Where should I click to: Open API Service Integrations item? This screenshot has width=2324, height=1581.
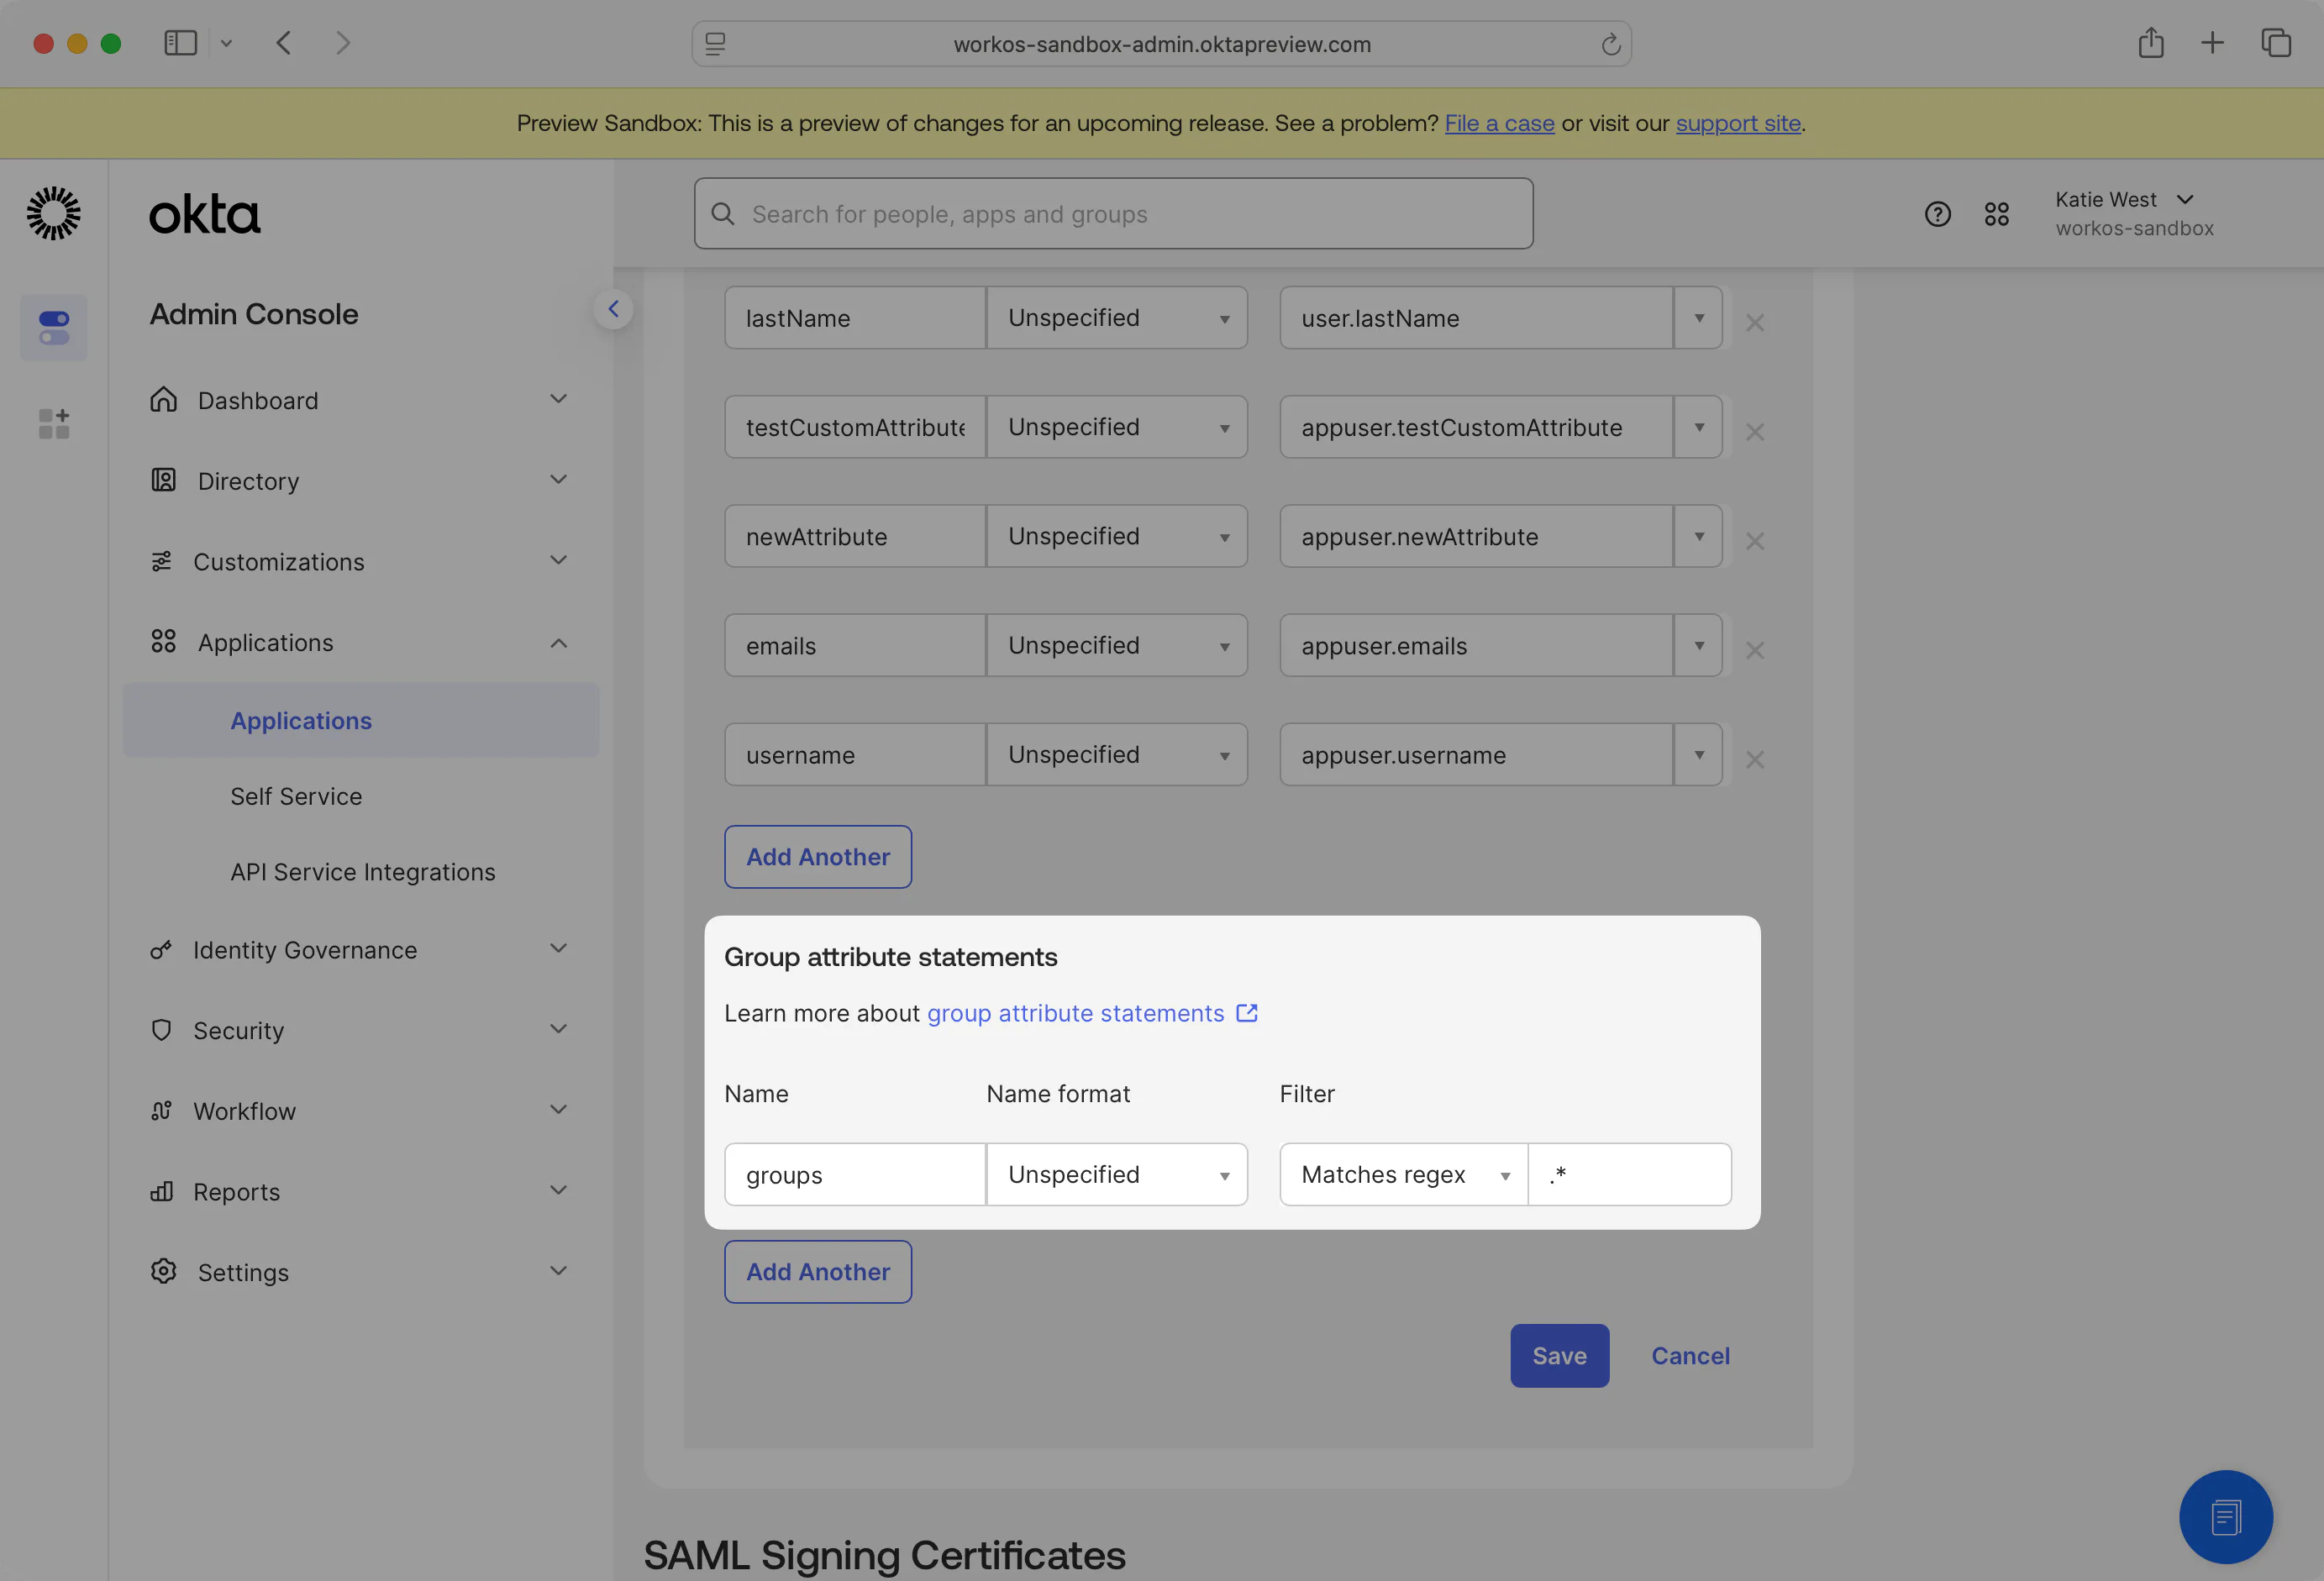point(361,872)
